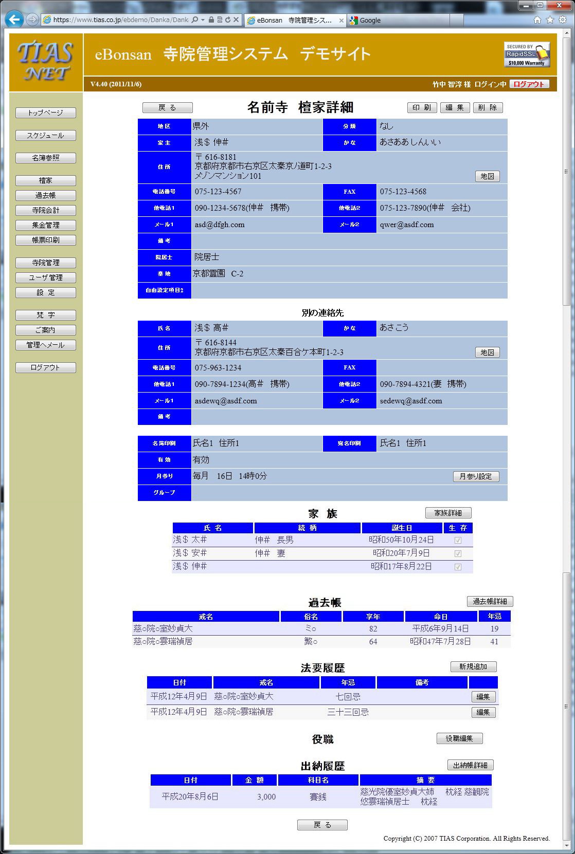Click the RapidSSL security seal badge
Viewport: 575px width, 854px height.
(x=527, y=54)
